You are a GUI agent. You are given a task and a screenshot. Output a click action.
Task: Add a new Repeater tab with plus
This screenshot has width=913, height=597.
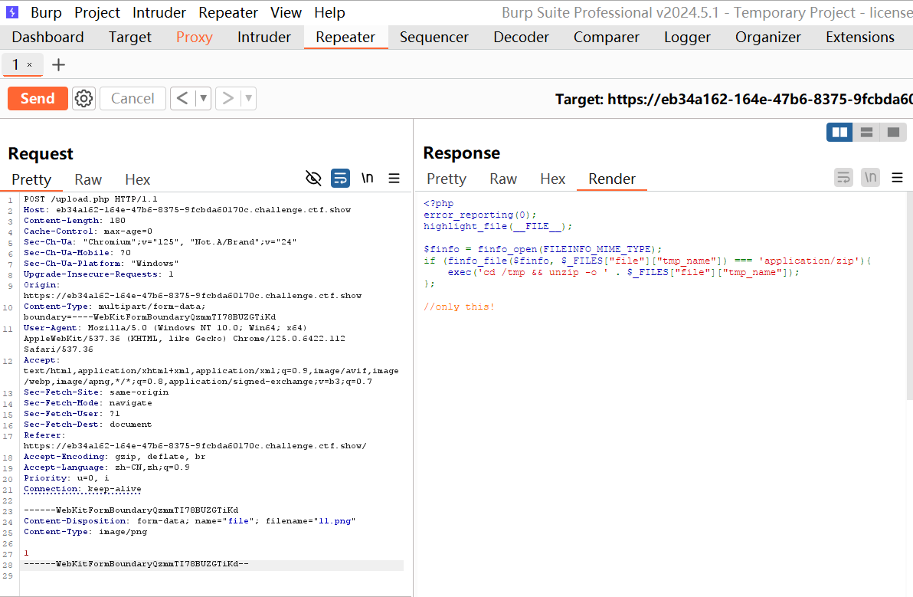(58, 65)
